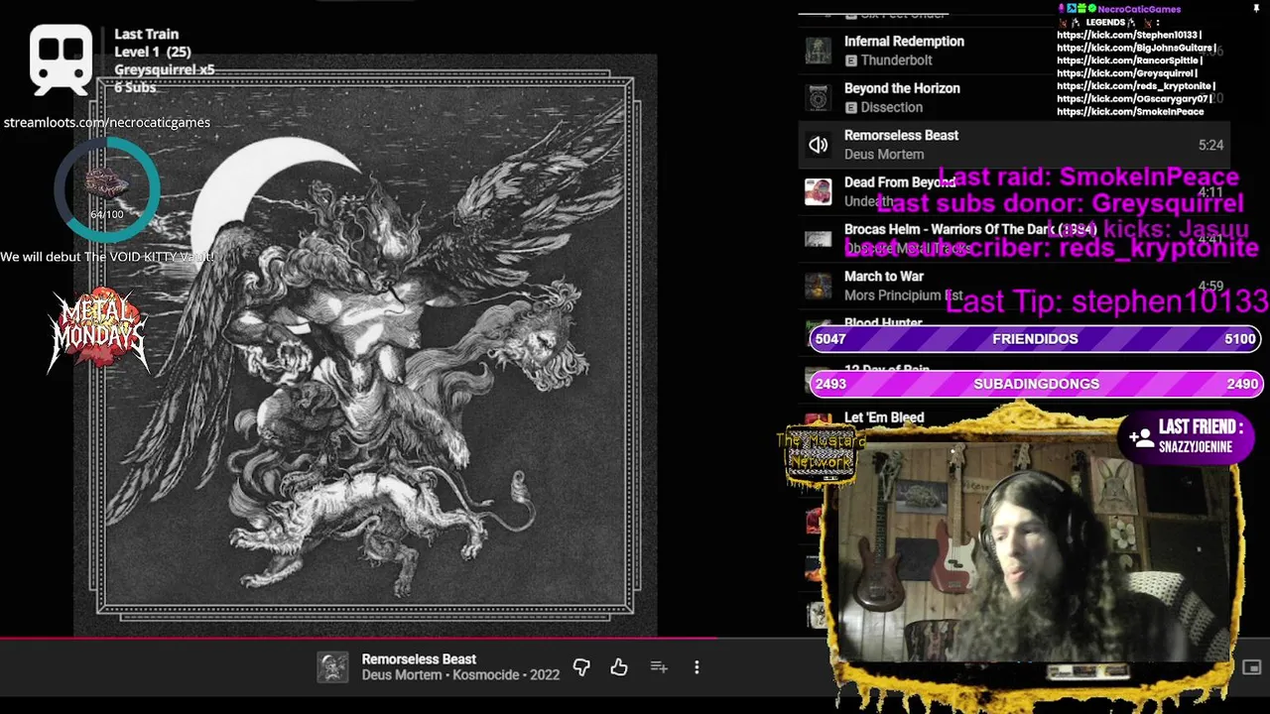Screen dimensions: 1270x714
Task: Click artist Thunderbolt in the queue
Action: coord(896,60)
